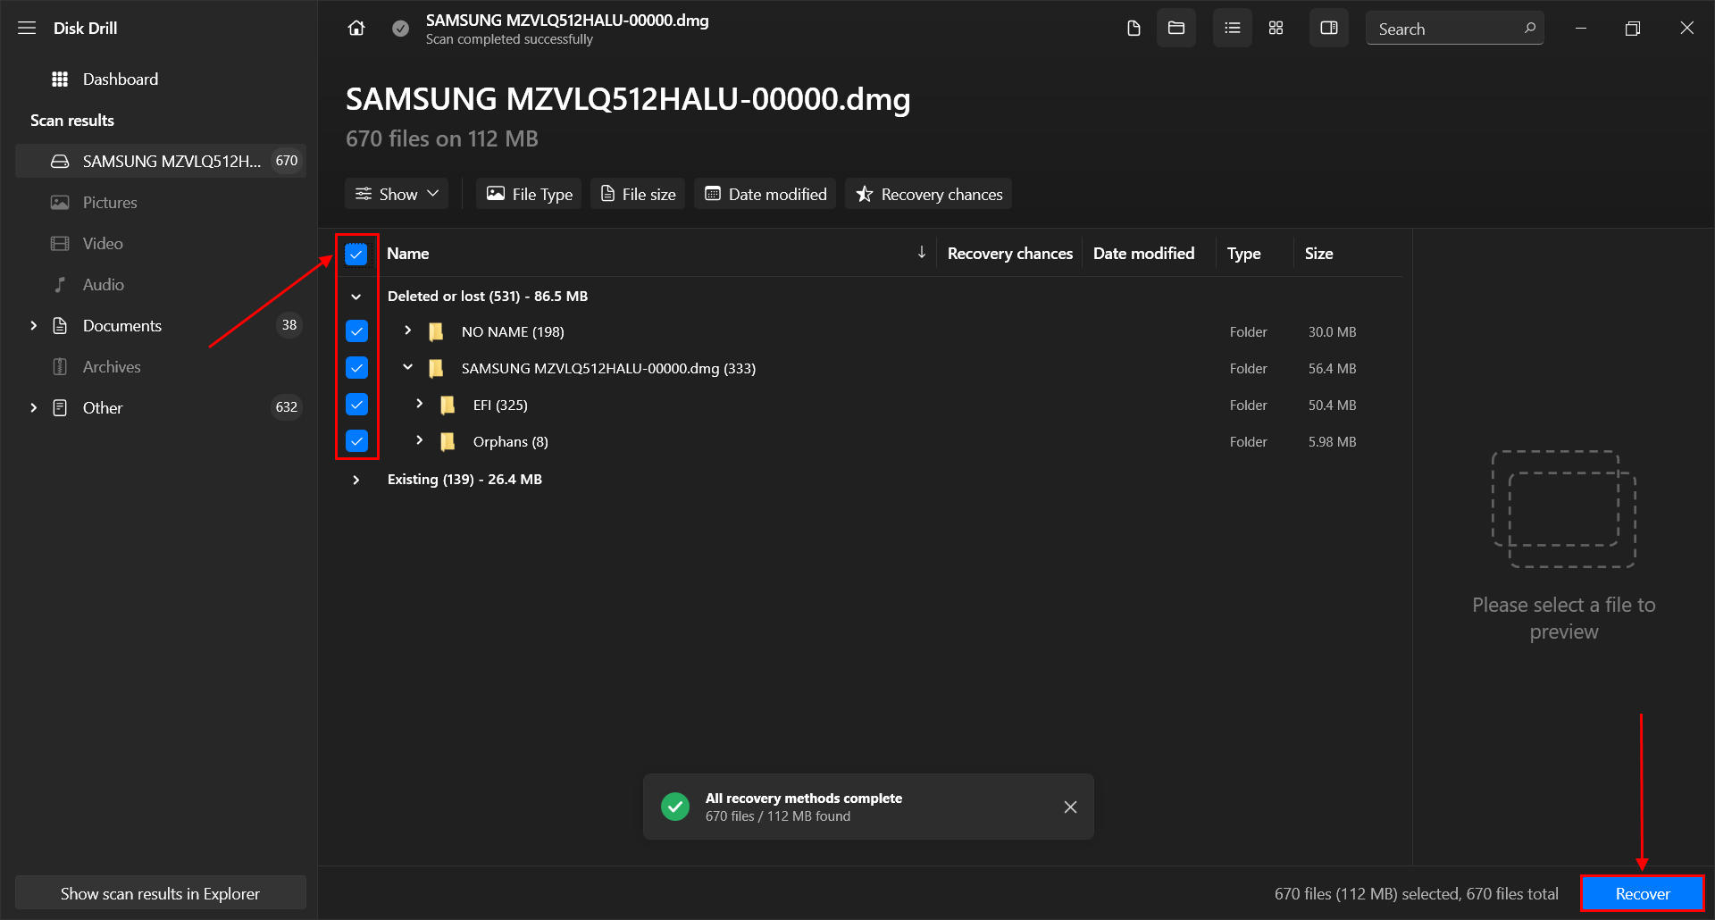This screenshot has width=1715, height=920.
Task: Click the magnifier icon in Search box
Action: point(1529,29)
